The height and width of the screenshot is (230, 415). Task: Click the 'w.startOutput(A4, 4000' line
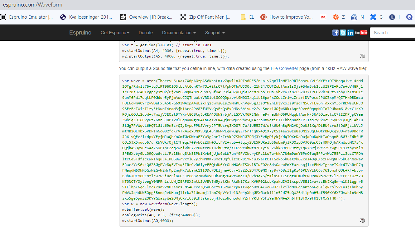point(175,51)
